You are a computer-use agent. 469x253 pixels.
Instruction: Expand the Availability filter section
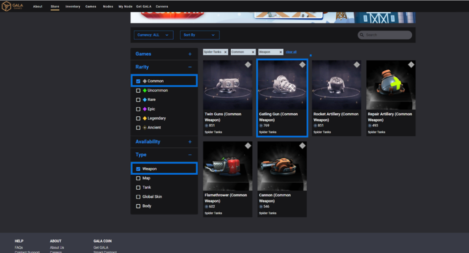(190, 141)
